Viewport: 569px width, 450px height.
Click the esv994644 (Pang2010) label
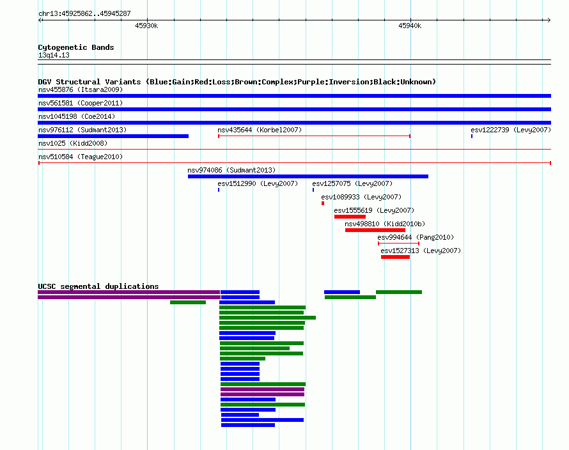click(416, 237)
